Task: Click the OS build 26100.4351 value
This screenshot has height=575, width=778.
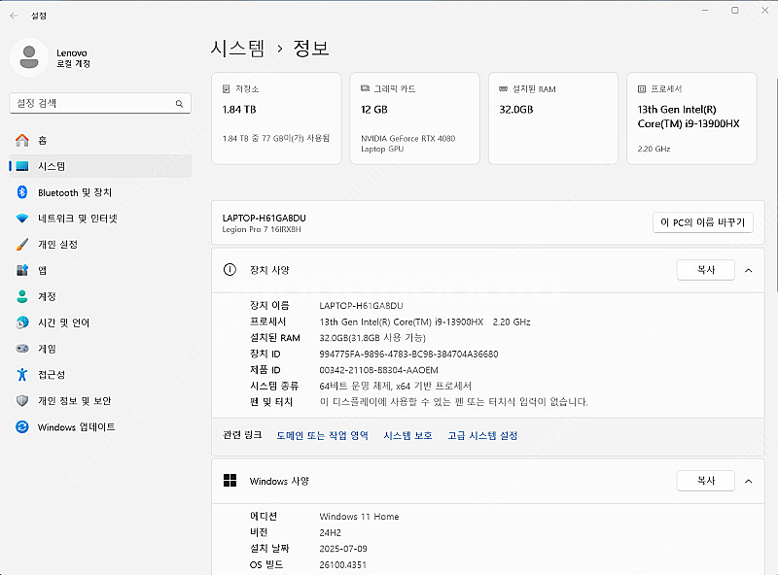Action: (x=343, y=564)
